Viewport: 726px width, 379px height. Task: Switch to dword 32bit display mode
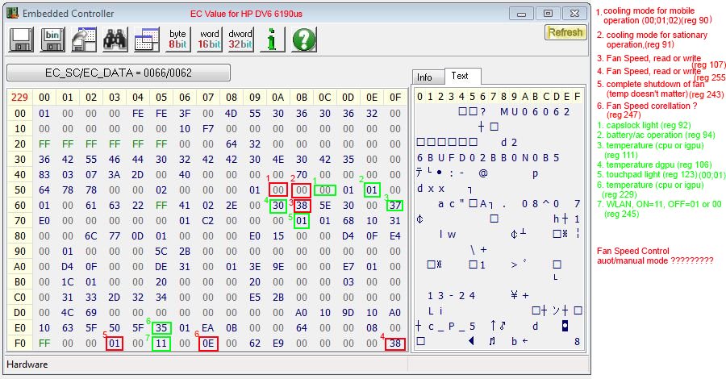[x=240, y=40]
